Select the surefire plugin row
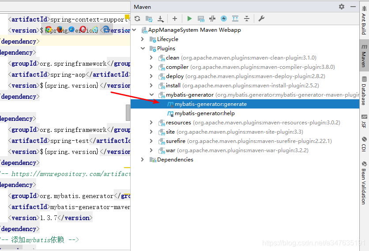This screenshot has width=369, height=251. point(245,141)
